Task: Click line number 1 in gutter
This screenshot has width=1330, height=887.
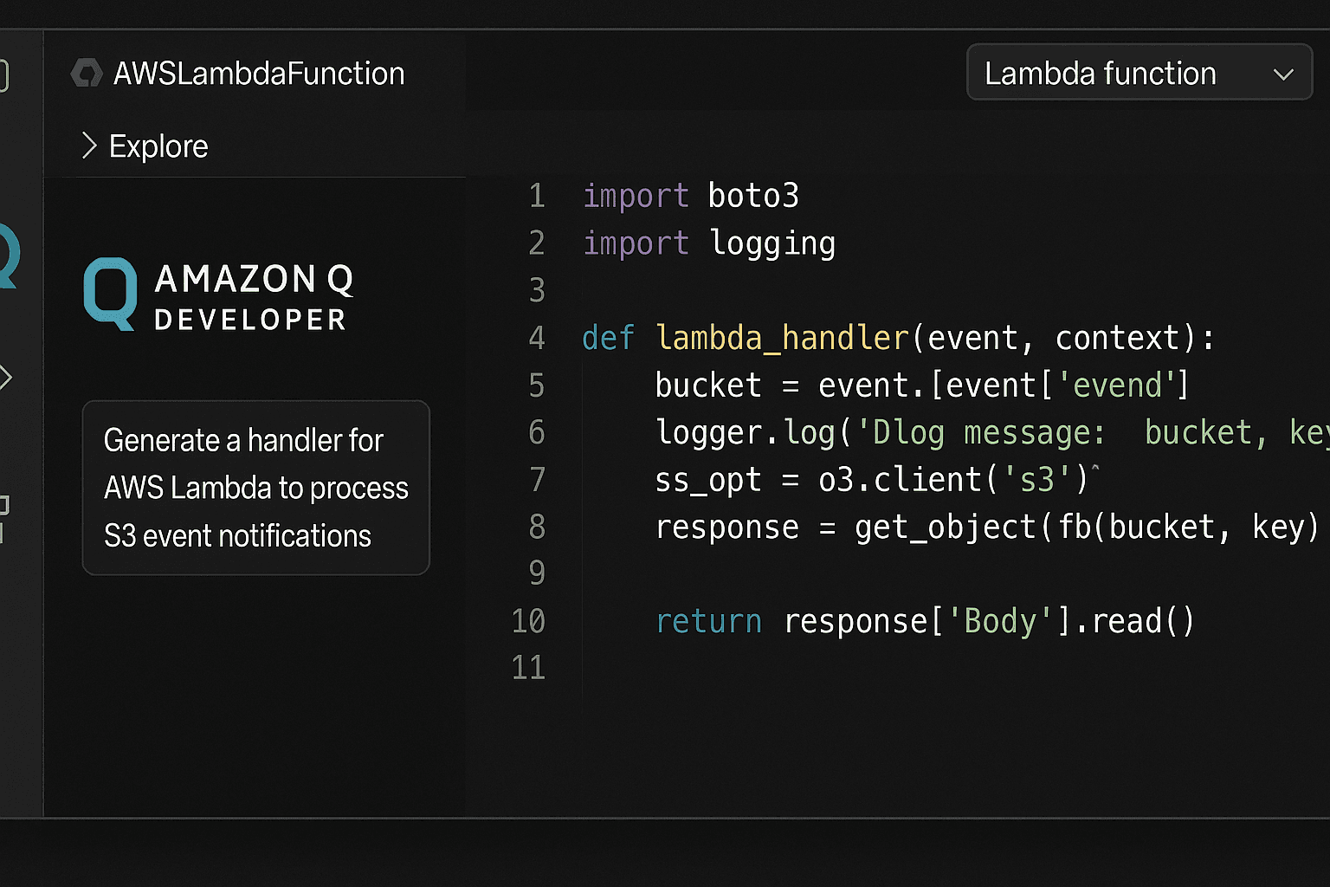Action: (537, 196)
